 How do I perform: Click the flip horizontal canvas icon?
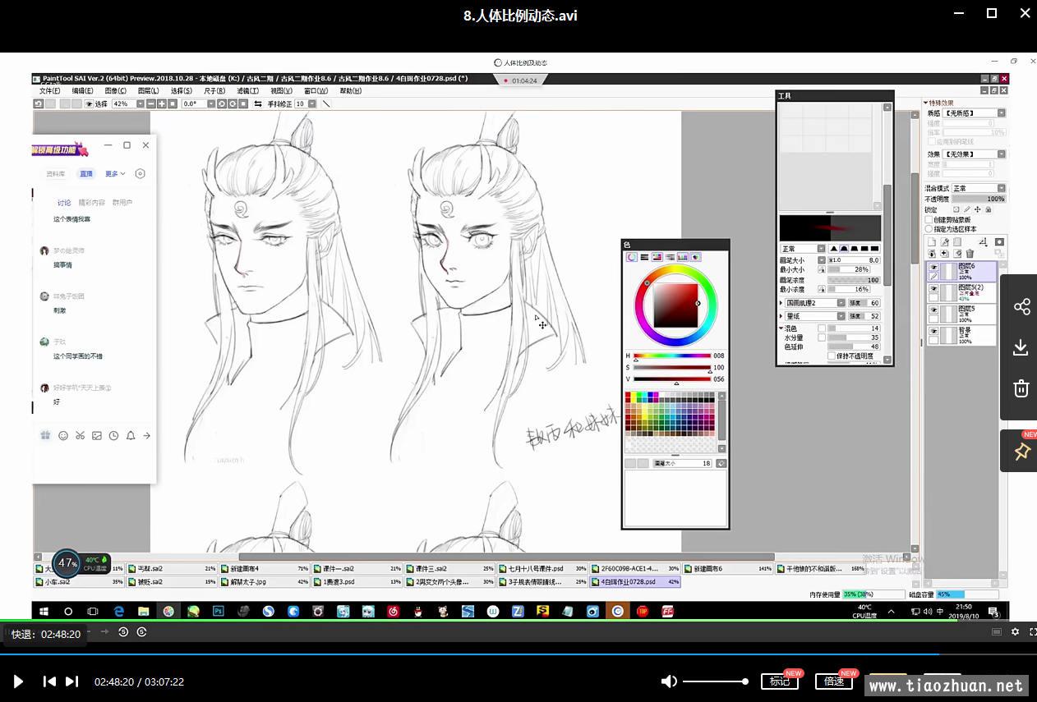[x=258, y=104]
